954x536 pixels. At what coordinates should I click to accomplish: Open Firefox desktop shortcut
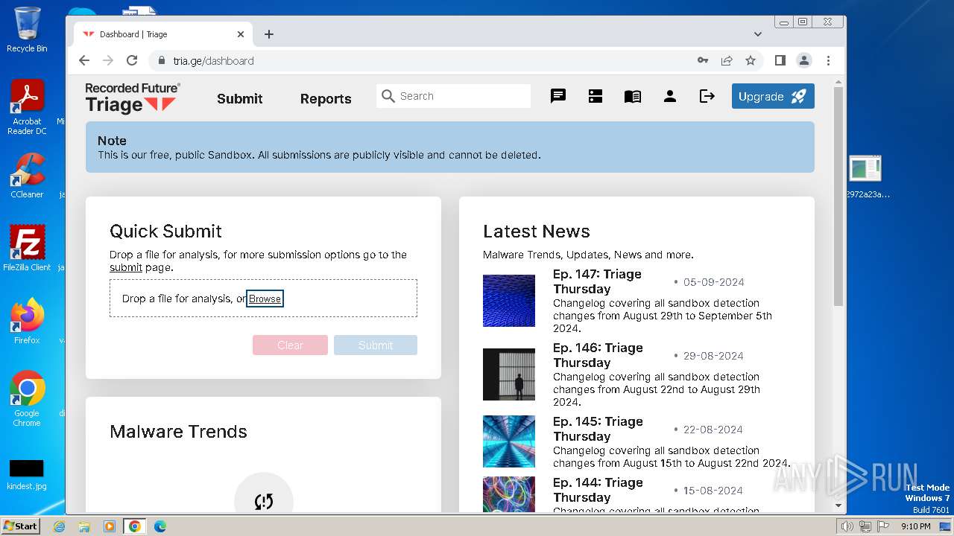27,321
